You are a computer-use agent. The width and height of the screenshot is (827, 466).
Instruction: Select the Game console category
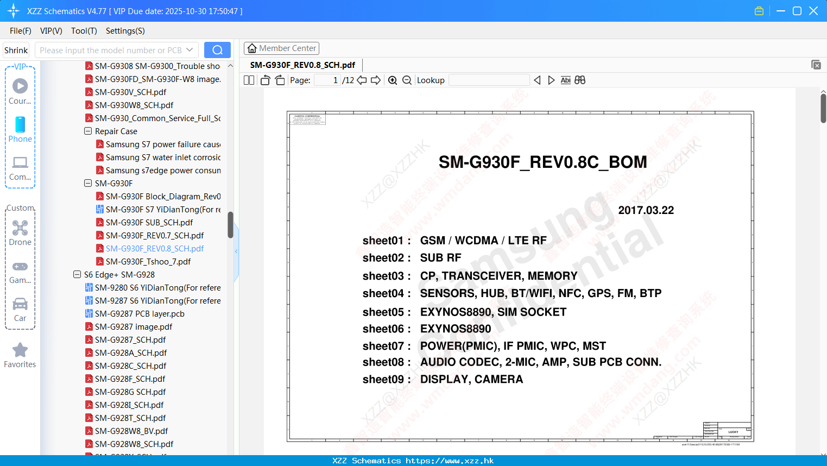point(20,272)
